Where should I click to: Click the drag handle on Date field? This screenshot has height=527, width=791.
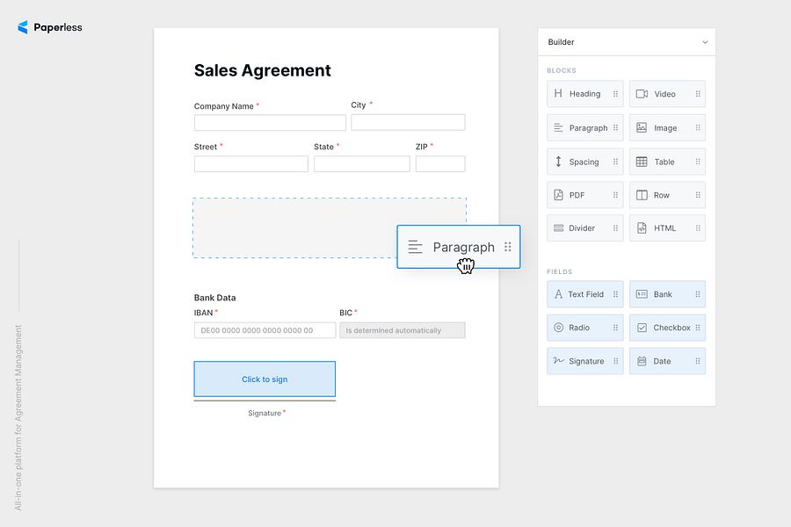pos(698,361)
